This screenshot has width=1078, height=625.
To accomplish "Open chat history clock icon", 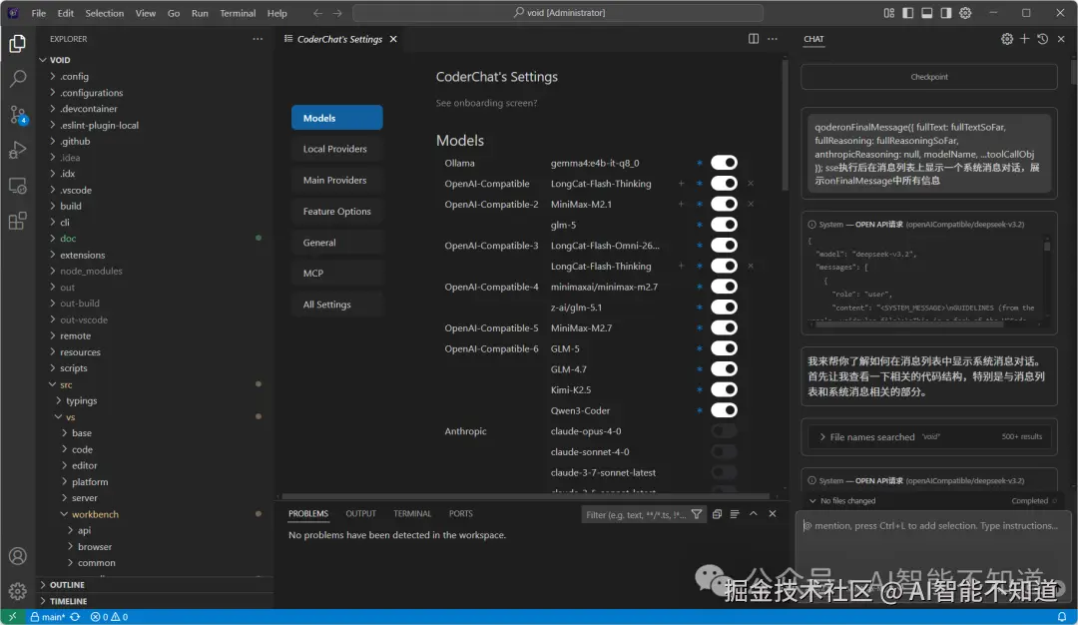I will coord(1042,39).
